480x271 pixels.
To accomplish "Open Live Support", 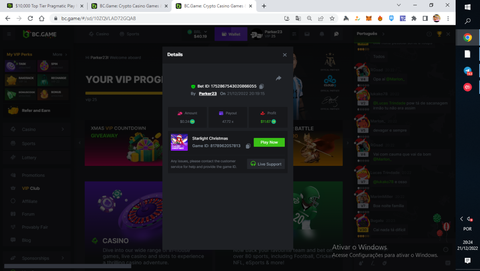I will [x=266, y=164].
